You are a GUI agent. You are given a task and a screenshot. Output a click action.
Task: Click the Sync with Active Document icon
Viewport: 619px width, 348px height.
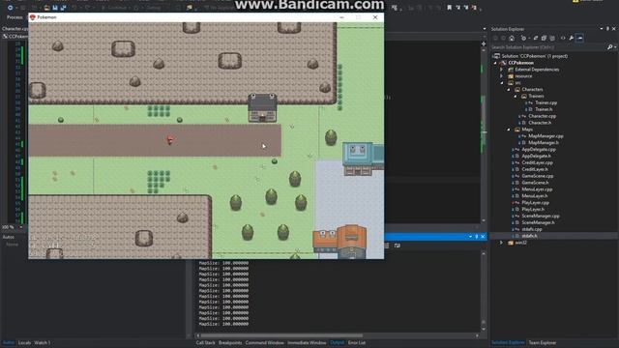click(x=536, y=39)
